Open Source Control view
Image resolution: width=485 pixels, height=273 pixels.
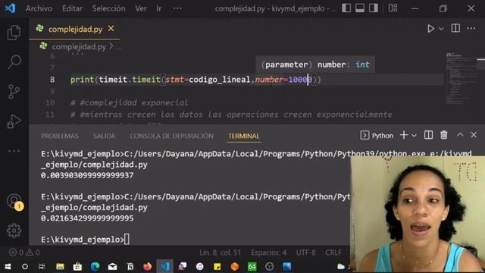(x=14, y=92)
